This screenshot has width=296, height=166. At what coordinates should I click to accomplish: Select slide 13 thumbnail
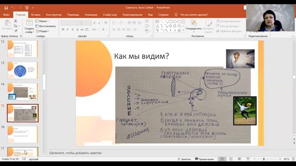[x=23, y=70]
